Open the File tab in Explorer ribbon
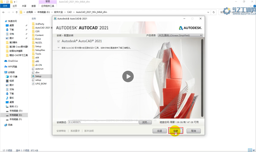This screenshot has height=152, width=256. 5,6
